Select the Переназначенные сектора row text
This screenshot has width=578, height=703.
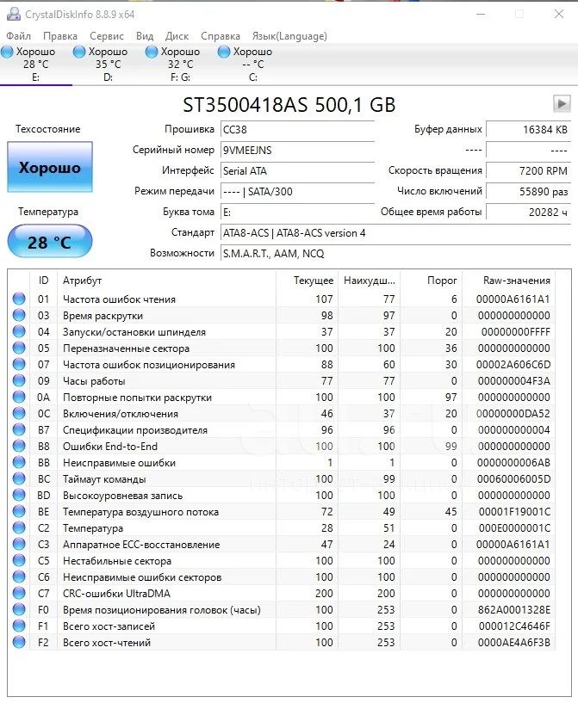[126, 348]
